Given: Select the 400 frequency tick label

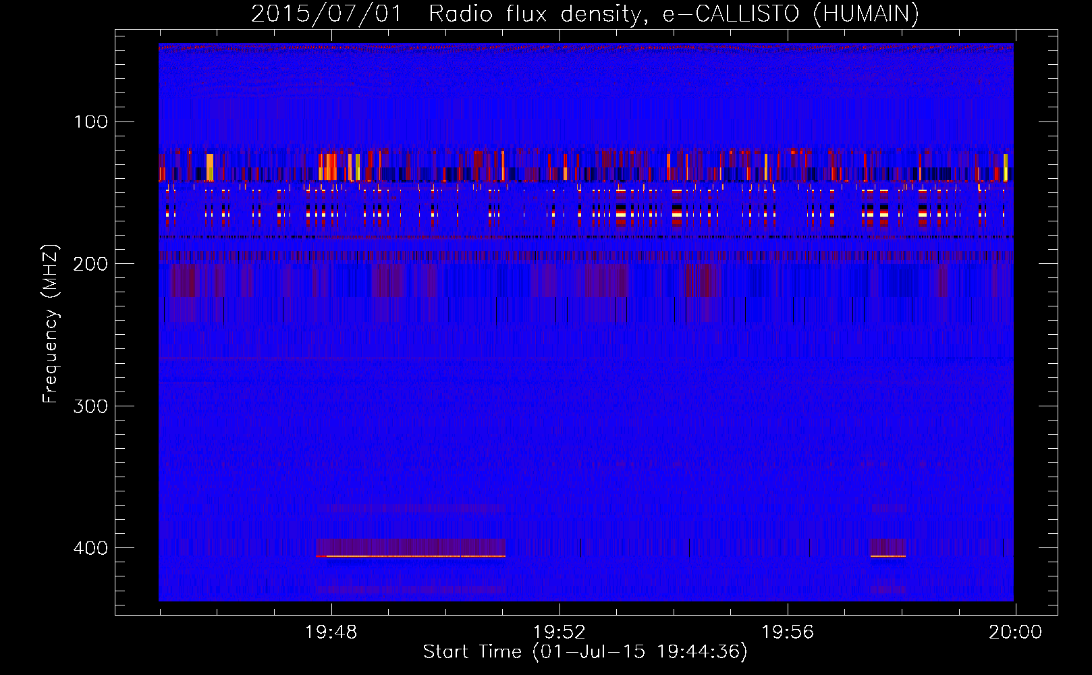Looking at the screenshot, I should click(x=91, y=548).
